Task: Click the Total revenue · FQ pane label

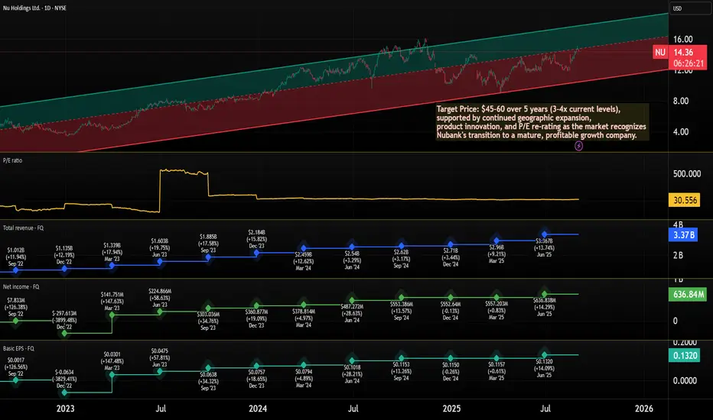Action: 23,228
